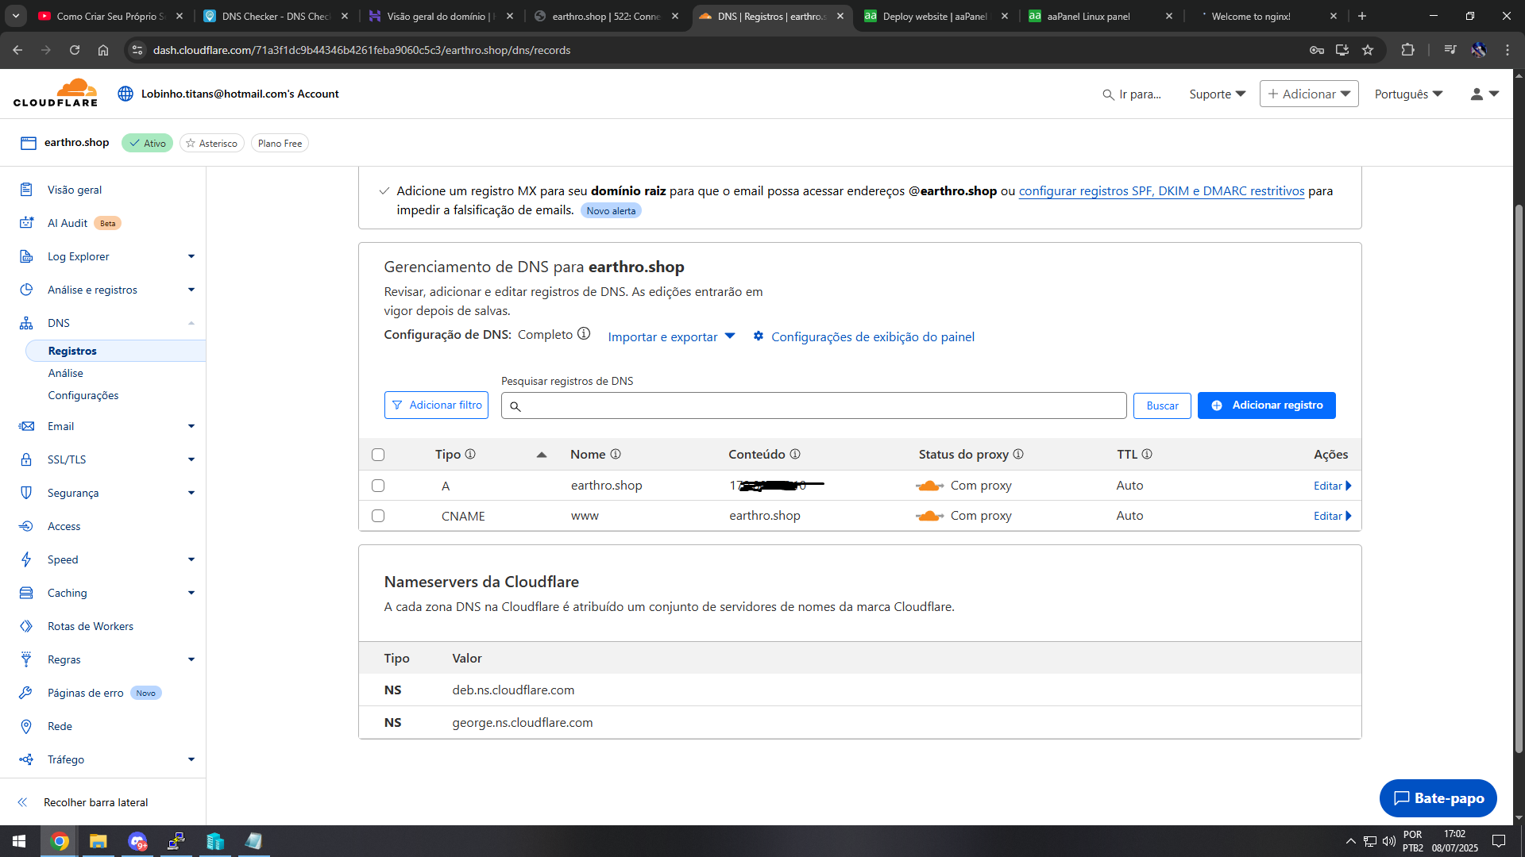
Task: Click the Completo configuration info icon
Action: [584, 334]
